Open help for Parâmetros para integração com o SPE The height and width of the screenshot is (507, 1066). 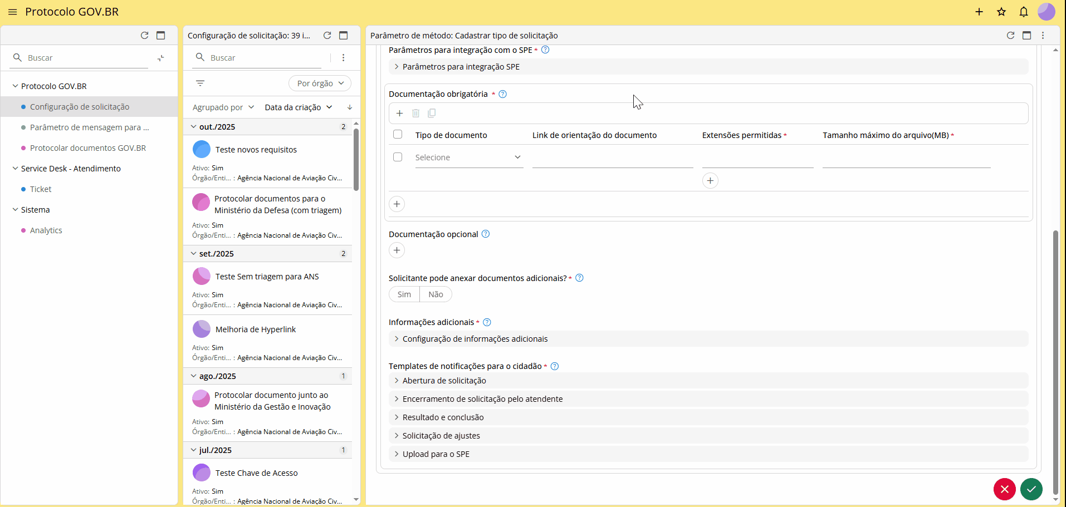[x=546, y=50]
